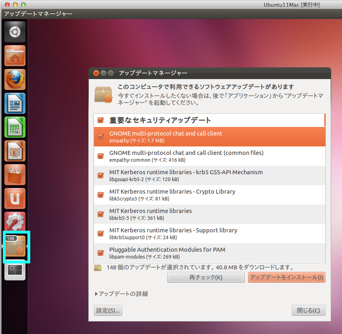Open LibreOffice Writer from the launcher
Image resolution: width=342 pixels, height=334 pixels.
pos(15,103)
